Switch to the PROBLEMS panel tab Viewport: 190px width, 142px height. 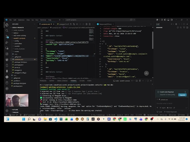pyautogui.click(x=43, y=81)
